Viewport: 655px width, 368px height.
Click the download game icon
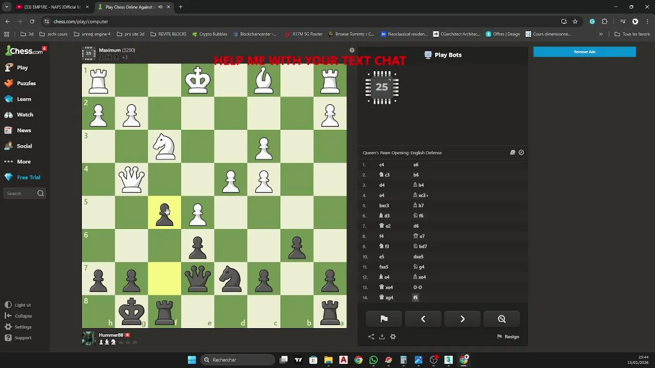point(382,337)
